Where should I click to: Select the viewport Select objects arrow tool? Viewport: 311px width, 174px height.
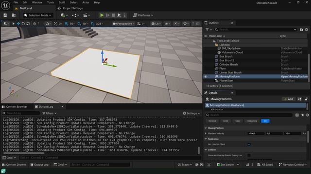pyautogui.click(x=13, y=24)
